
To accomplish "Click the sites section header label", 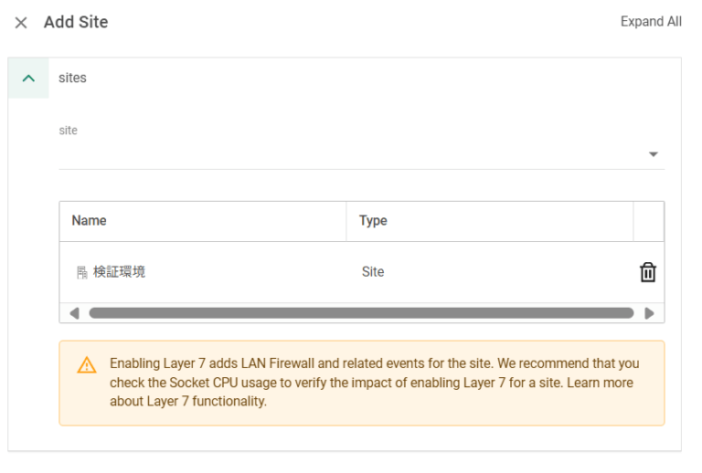I will click(72, 79).
